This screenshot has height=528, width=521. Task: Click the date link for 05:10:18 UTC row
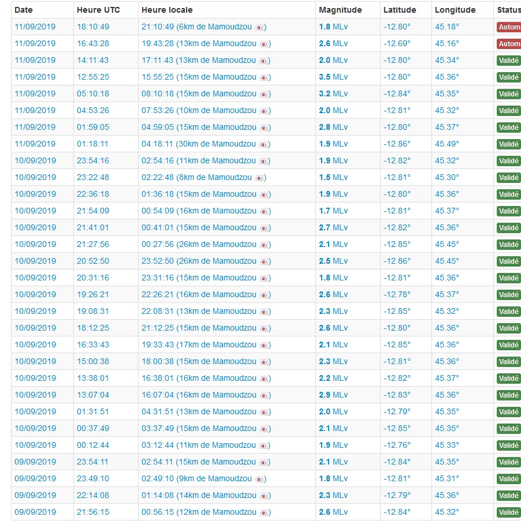35,93
